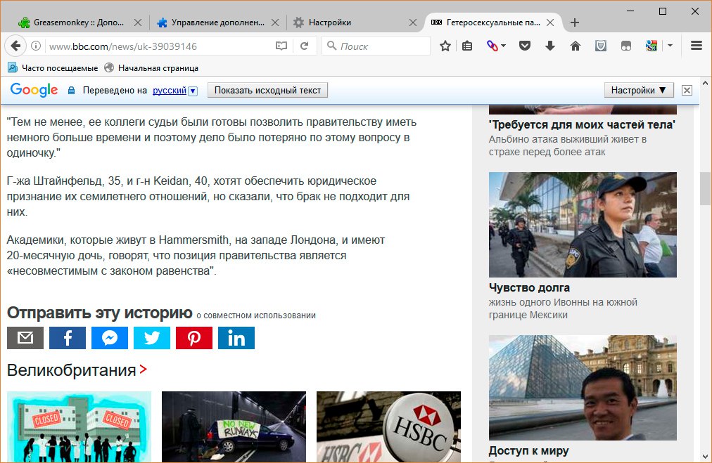Image resolution: width=712 pixels, height=463 pixels.
Task: Click the URL address field
Action: coord(159,46)
